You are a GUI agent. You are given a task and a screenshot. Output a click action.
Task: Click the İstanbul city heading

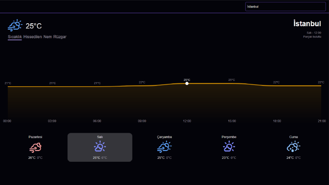pos(307,24)
